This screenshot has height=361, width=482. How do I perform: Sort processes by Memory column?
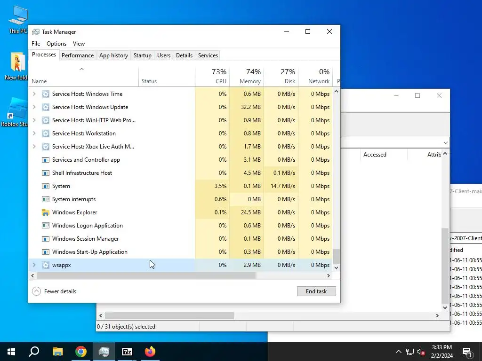point(247,76)
